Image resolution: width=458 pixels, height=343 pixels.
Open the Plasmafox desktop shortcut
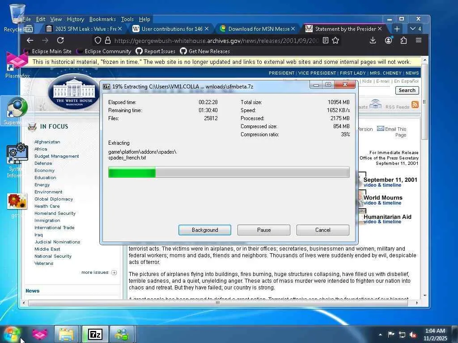(17, 65)
